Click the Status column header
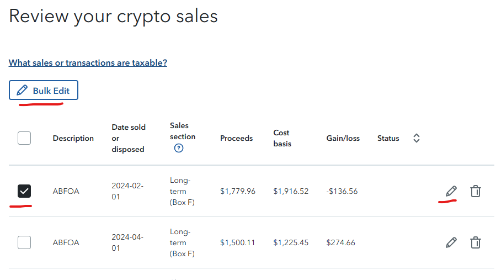This screenshot has height=280, width=496. point(388,138)
